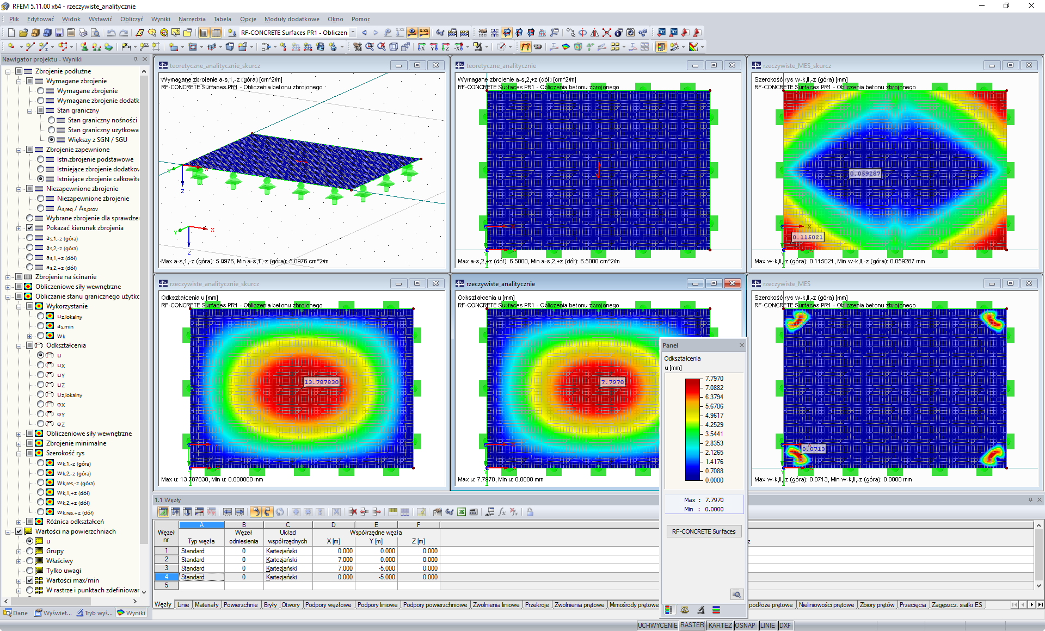Expand the Zbrojenie na ścinanie tree node

8,277
